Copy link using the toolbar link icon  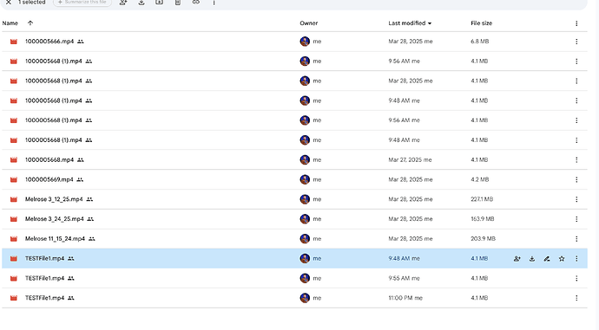click(x=196, y=3)
